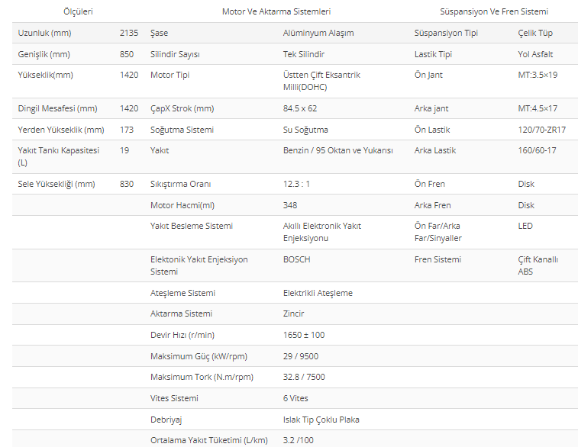The image size is (578, 447).
Task: Click the Silindir Sayısı label
Action: pyautogui.click(x=175, y=54)
